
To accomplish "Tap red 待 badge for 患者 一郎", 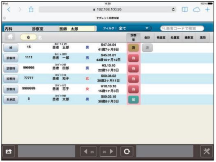I will 133,58.
